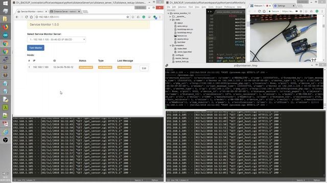Open the Project menu in Sublime Text
Image resolution: width=327 pixels, height=183 pixels.
click(219, 7)
